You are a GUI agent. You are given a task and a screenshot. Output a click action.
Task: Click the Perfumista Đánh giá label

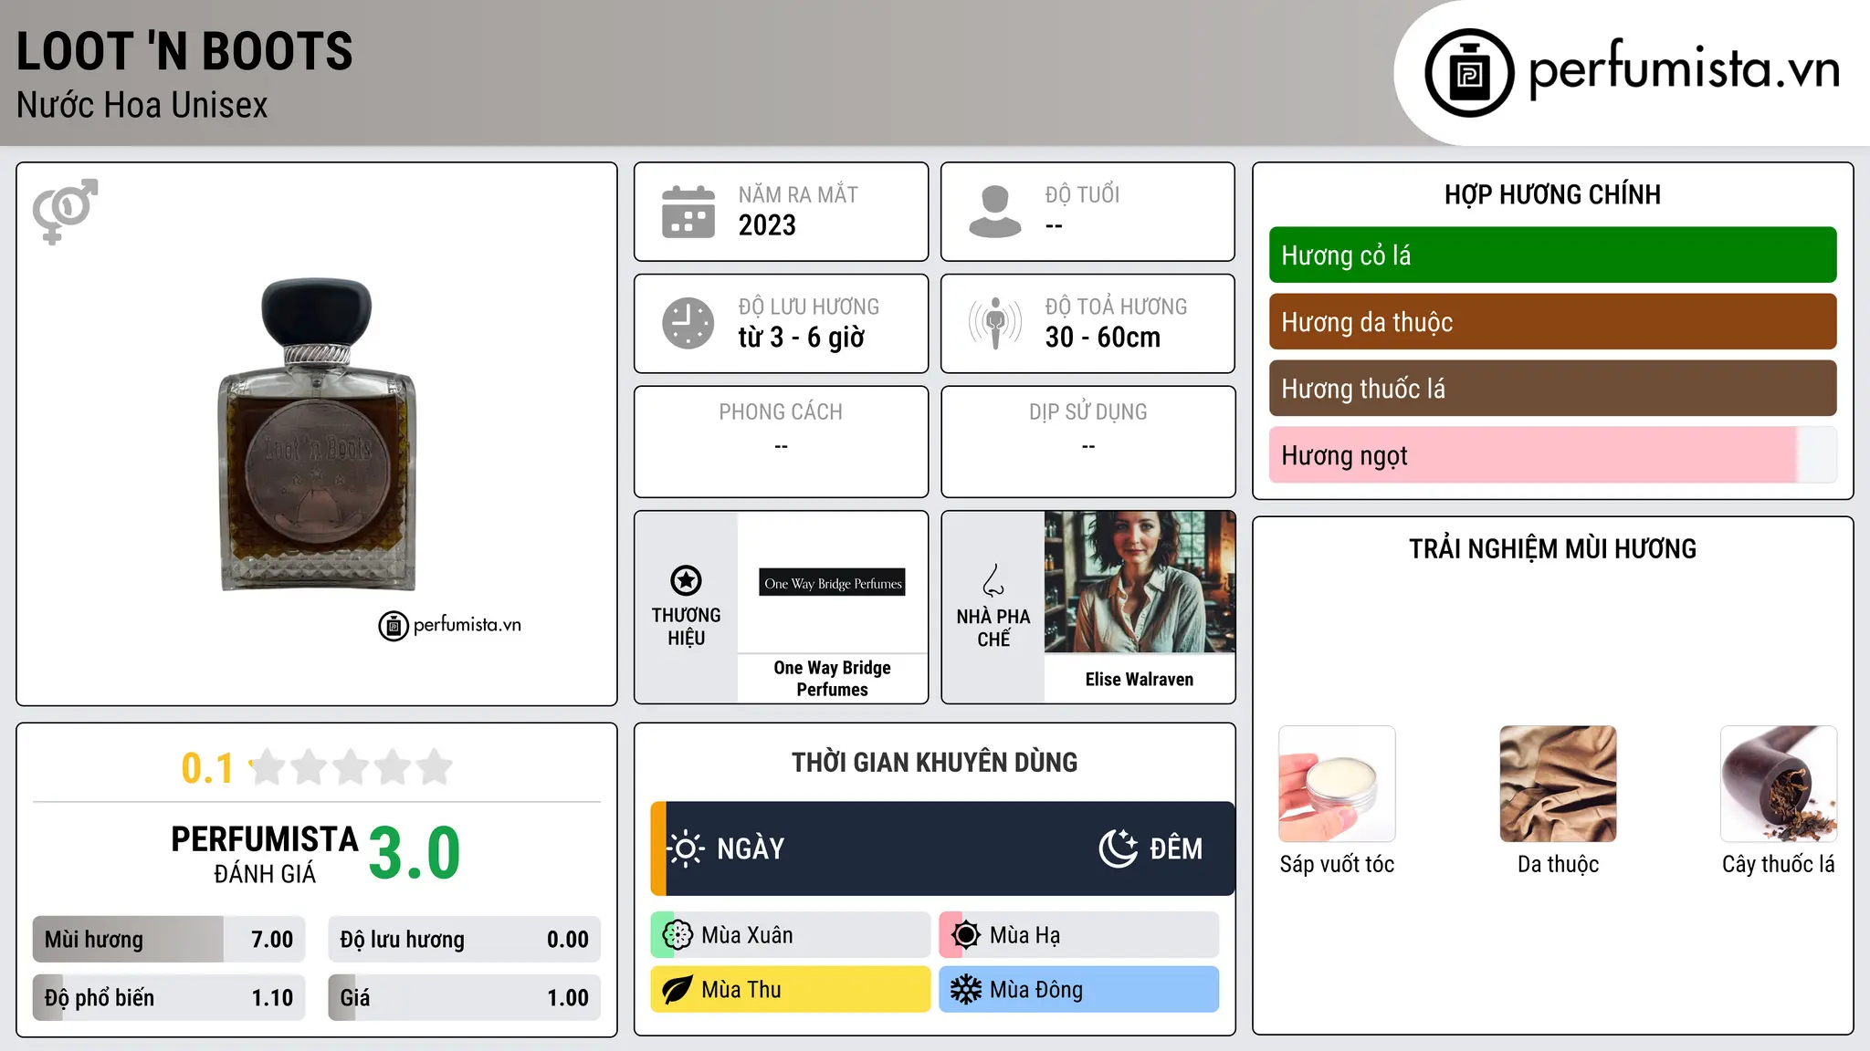(x=265, y=854)
